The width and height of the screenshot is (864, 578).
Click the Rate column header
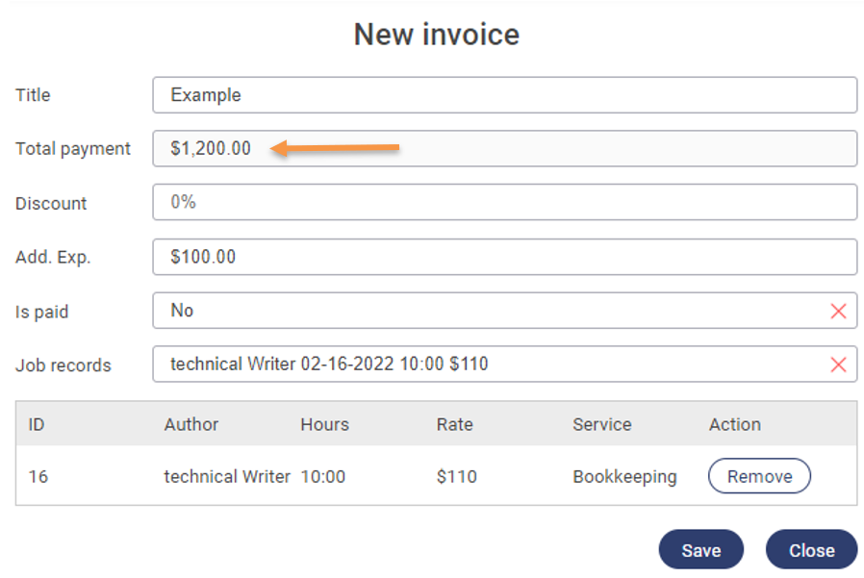[x=454, y=424]
